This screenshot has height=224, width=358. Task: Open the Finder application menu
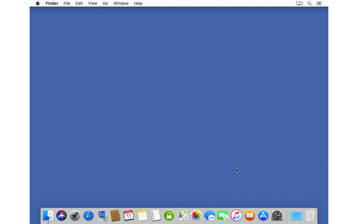[x=52, y=3]
